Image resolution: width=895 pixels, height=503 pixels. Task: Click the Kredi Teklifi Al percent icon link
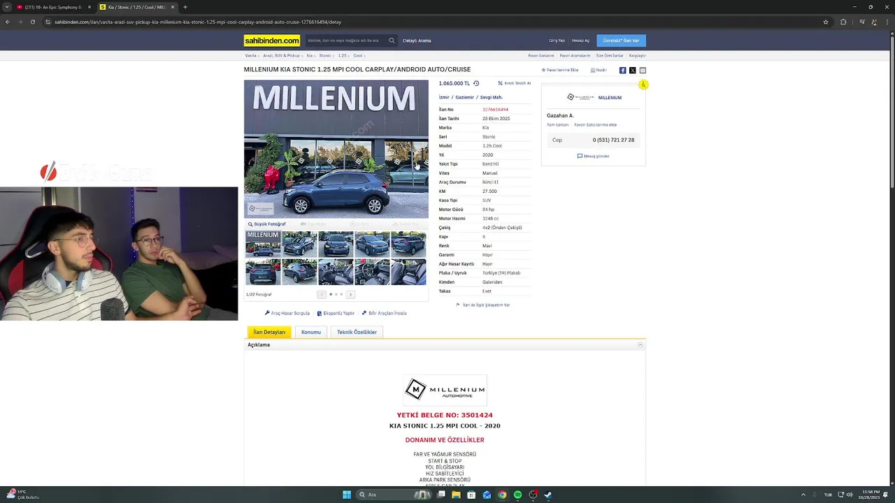click(x=514, y=83)
